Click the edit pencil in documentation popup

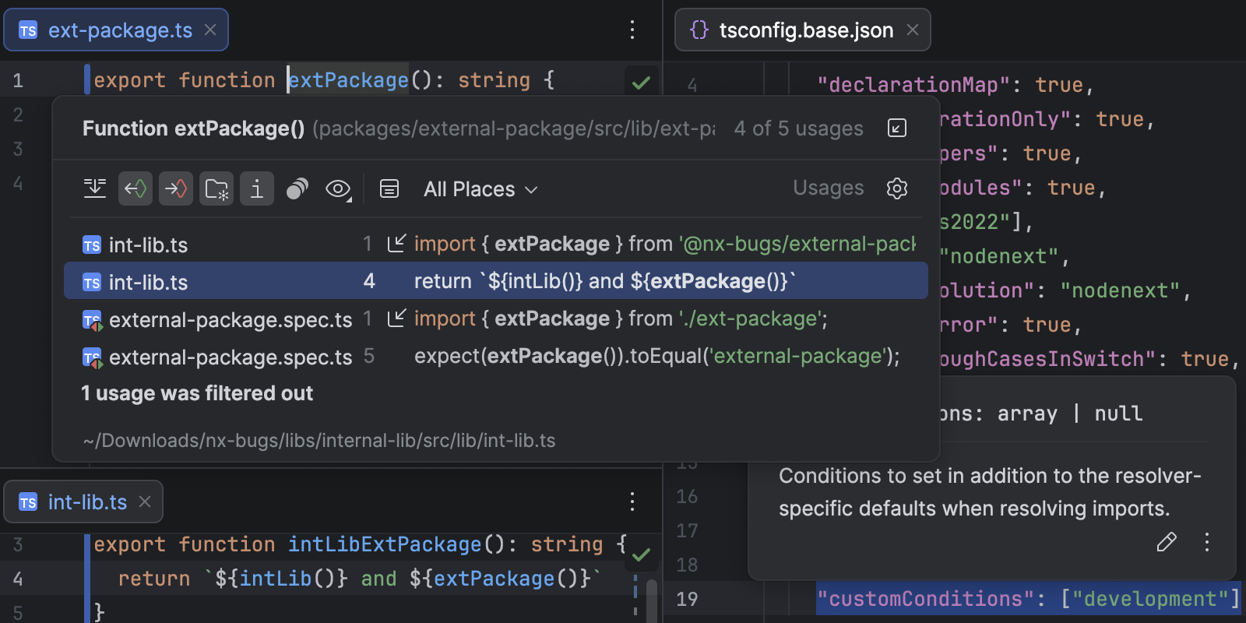tap(1167, 542)
